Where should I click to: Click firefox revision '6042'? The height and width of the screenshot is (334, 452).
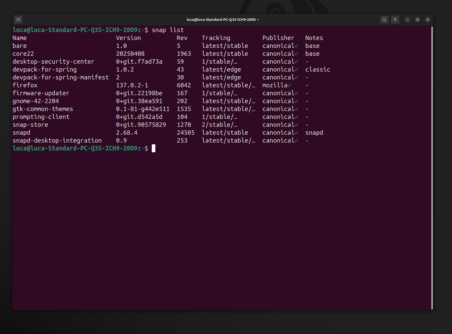184,85
